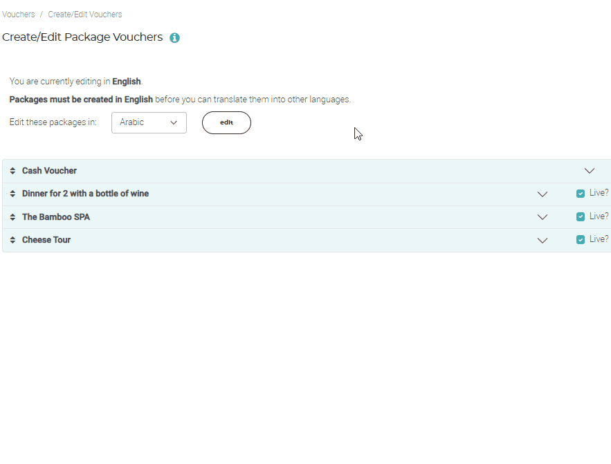Expand Dinner for 2 row chevron

point(542,194)
